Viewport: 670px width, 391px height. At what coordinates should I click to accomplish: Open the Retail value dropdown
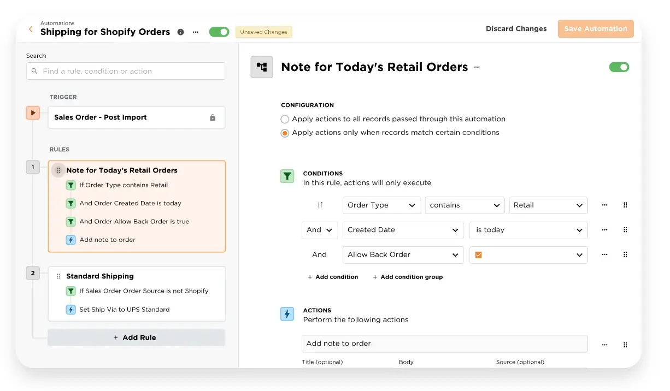[x=549, y=205]
